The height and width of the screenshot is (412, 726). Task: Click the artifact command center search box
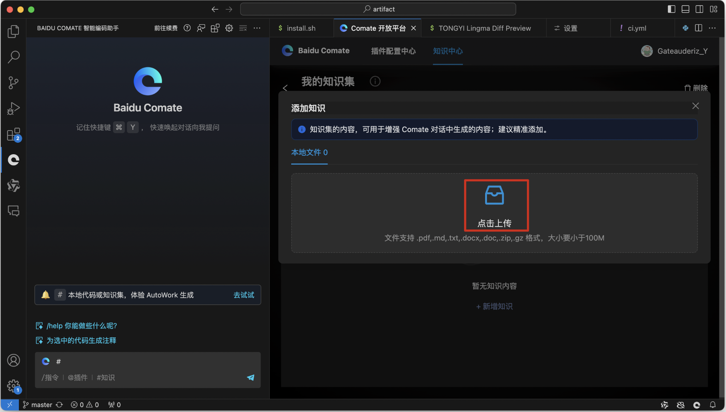coord(378,9)
